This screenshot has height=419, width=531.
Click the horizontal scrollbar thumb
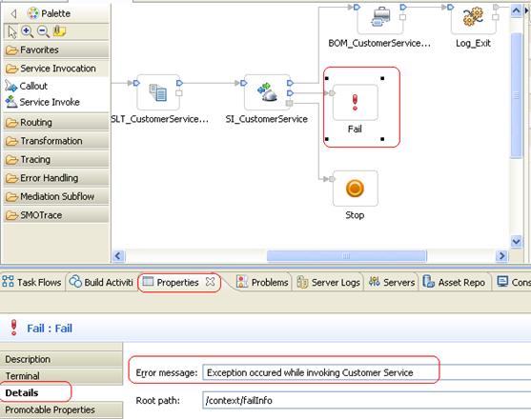(346, 255)
